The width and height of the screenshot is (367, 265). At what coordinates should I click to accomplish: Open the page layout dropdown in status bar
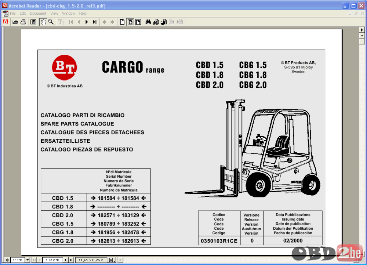point(112,260)
